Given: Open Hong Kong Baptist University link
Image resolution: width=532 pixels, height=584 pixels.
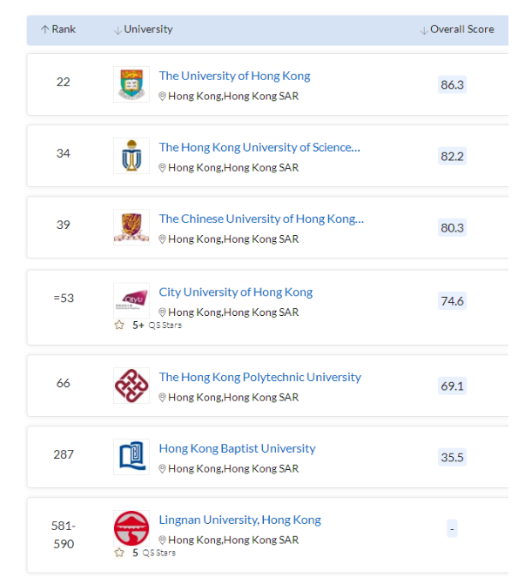Looking at the screenshot, I should (x=237, y=448).
